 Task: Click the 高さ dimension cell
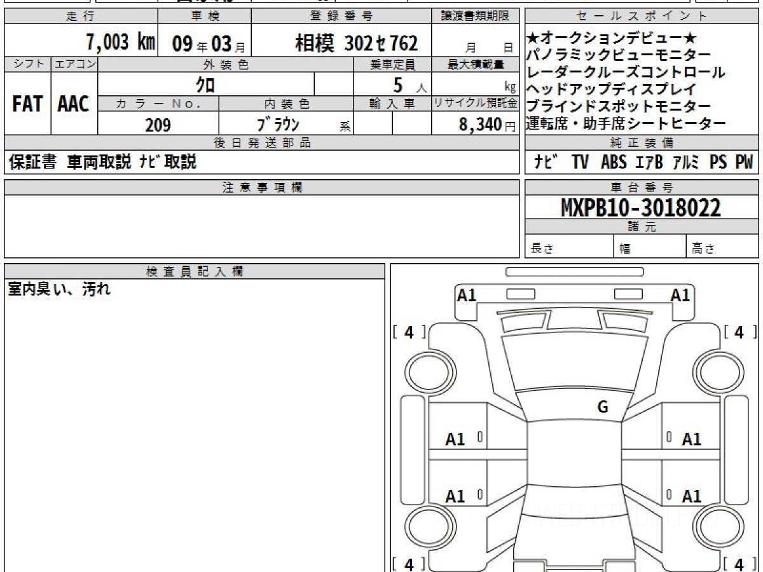coord(723,247)
